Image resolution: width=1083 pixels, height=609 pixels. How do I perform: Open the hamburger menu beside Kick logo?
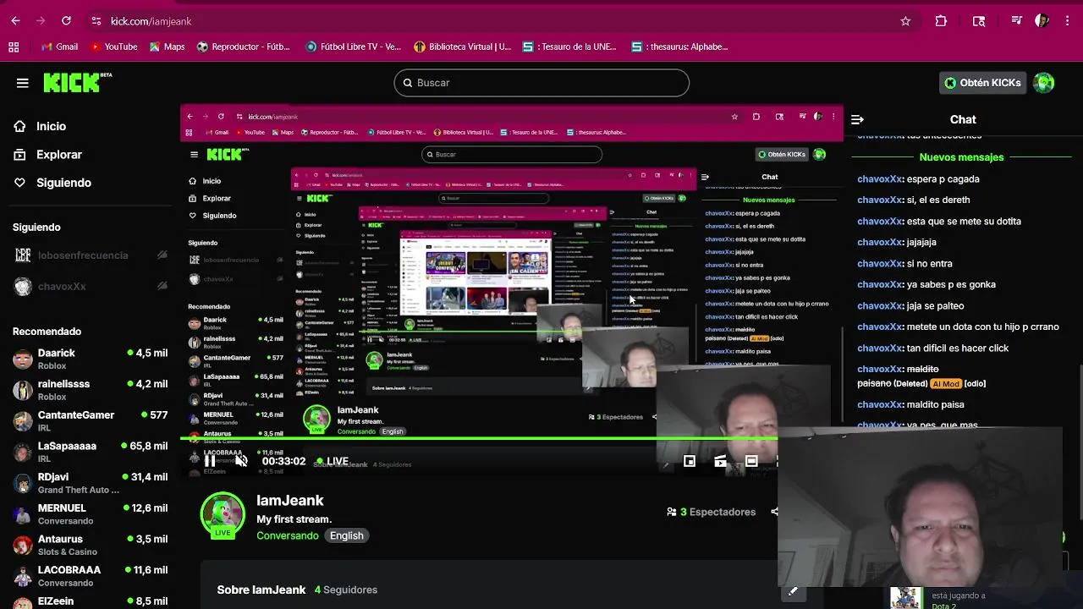23,83
